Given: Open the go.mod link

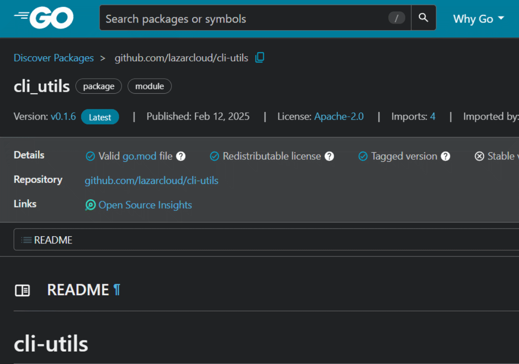Looking at the screenshot, I should pos(139,157).
